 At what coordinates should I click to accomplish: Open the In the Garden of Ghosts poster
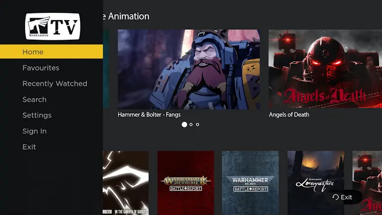tap(126, 183)
